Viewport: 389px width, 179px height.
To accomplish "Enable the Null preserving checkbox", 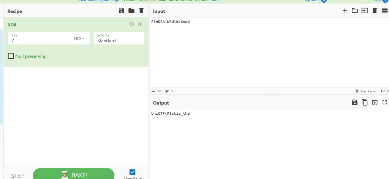I will [11, 56].
